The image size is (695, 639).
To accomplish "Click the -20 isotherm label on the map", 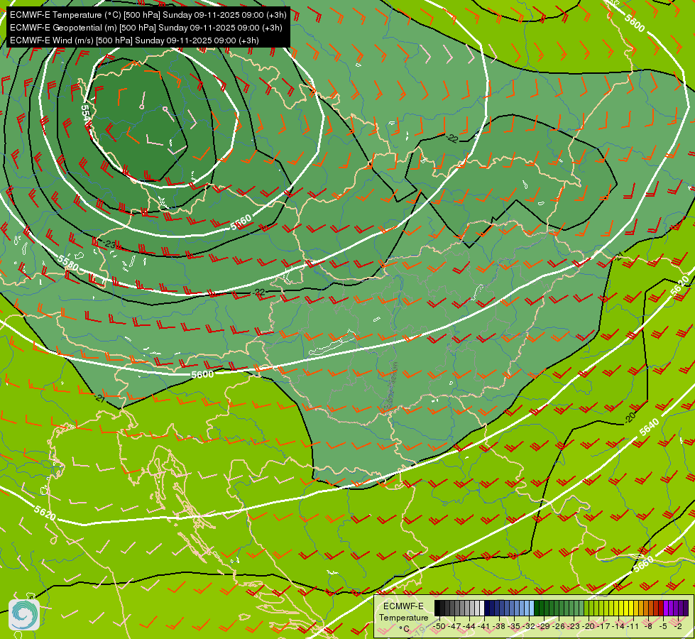I will point(630,417).
